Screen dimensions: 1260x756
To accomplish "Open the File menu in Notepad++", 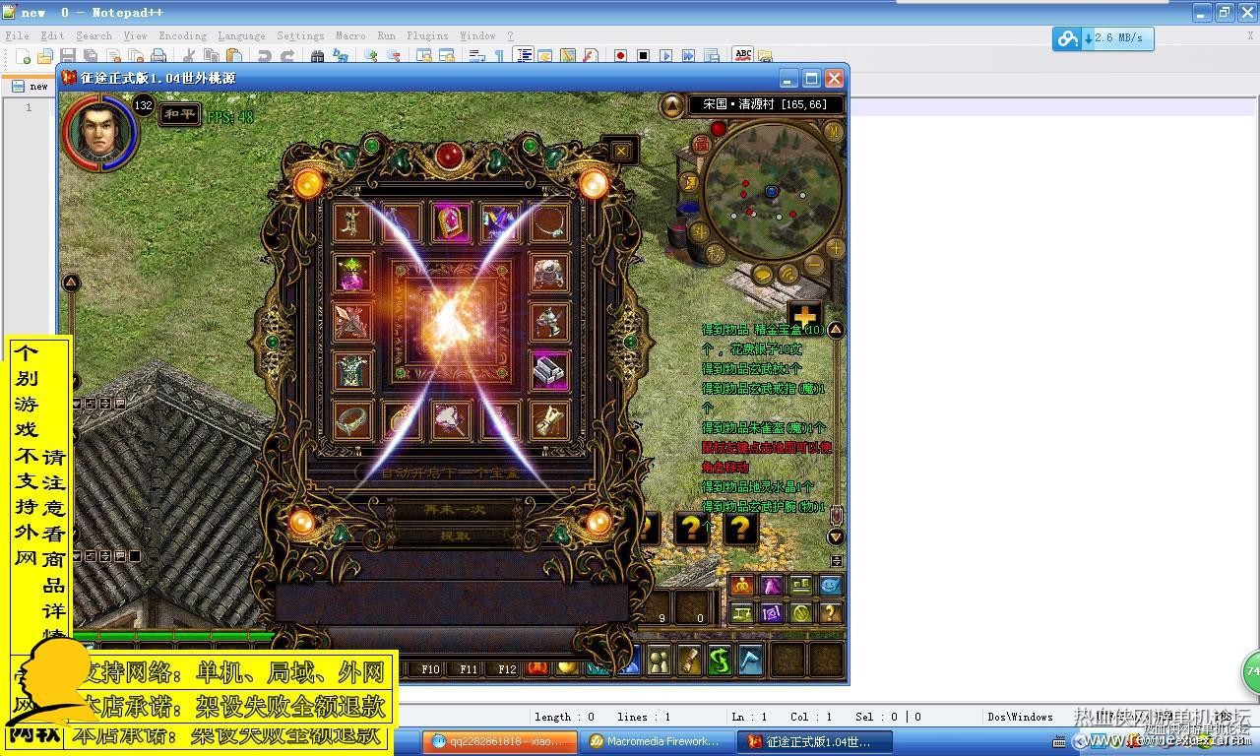I will pos(17,35).
